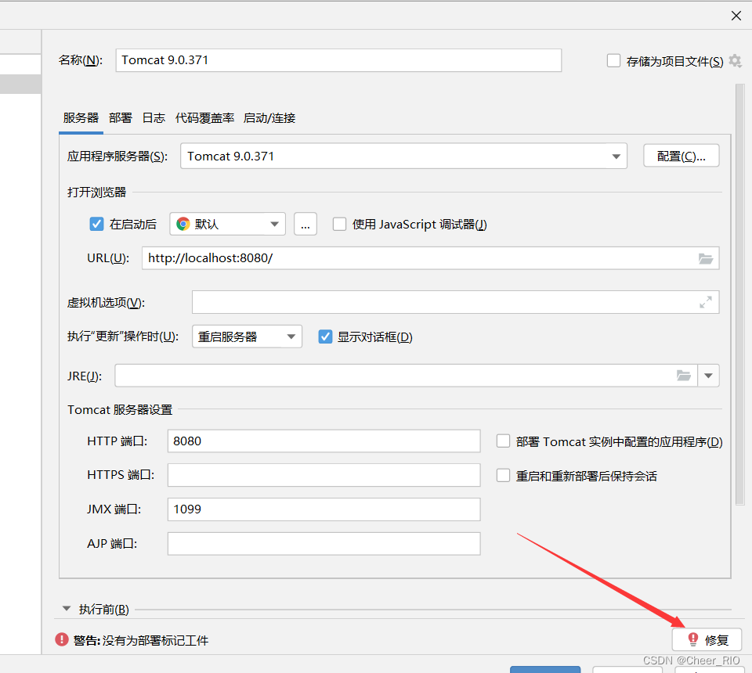The width and height of the screenshot is (752, 673).
Task: Close the dialog with the X button
Action: coord(736,16)
